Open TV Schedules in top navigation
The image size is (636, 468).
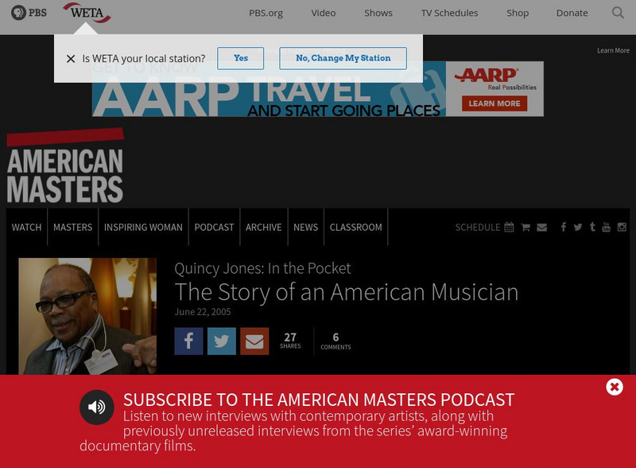pyautogui.click(x=449, y=13)
